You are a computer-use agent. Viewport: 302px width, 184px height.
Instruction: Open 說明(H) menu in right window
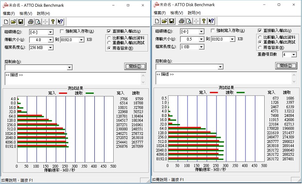click(x=194, y=13)
